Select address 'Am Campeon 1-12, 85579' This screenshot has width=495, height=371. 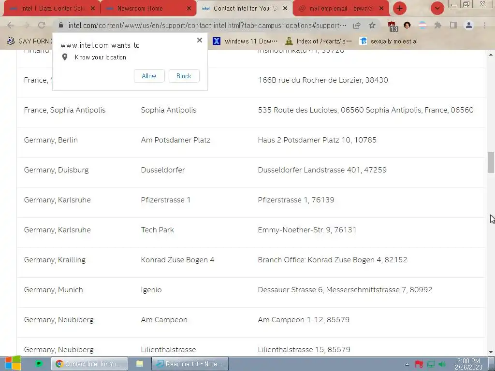tap(304, 320)
